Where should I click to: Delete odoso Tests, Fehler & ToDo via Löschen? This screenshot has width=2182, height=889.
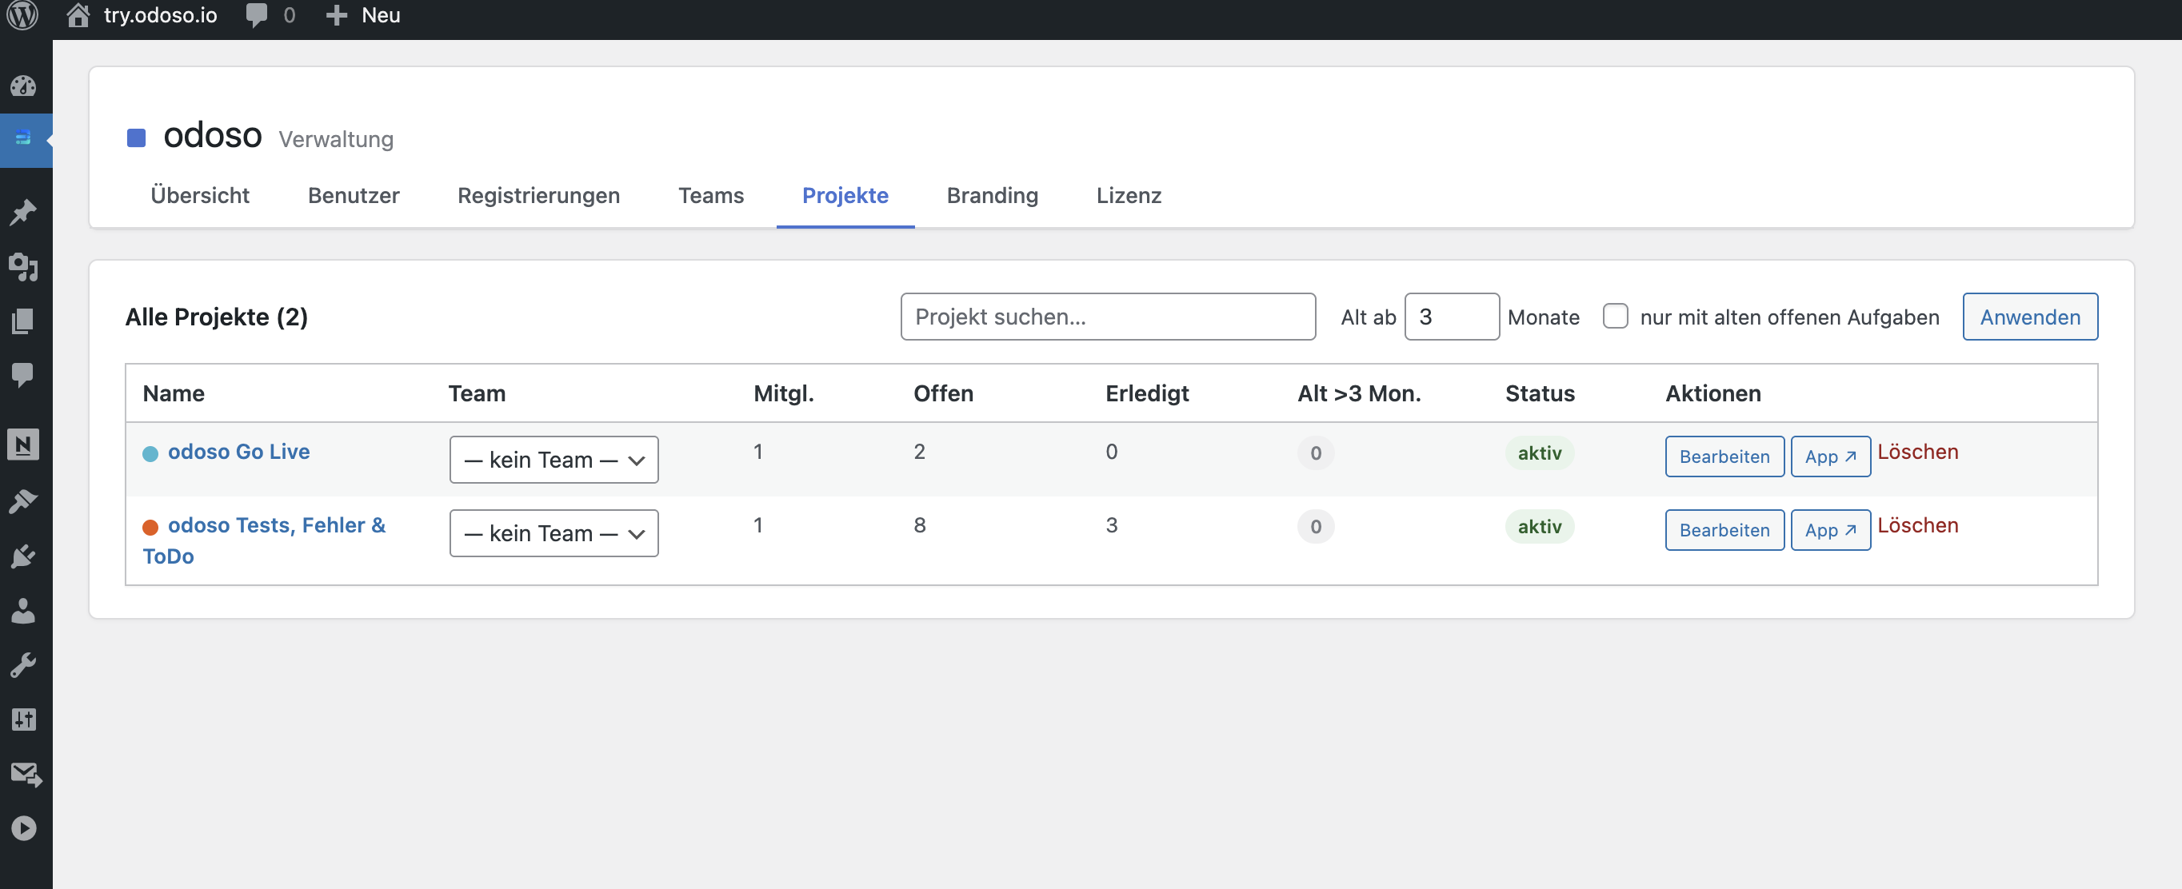[x=1918, y=526]
